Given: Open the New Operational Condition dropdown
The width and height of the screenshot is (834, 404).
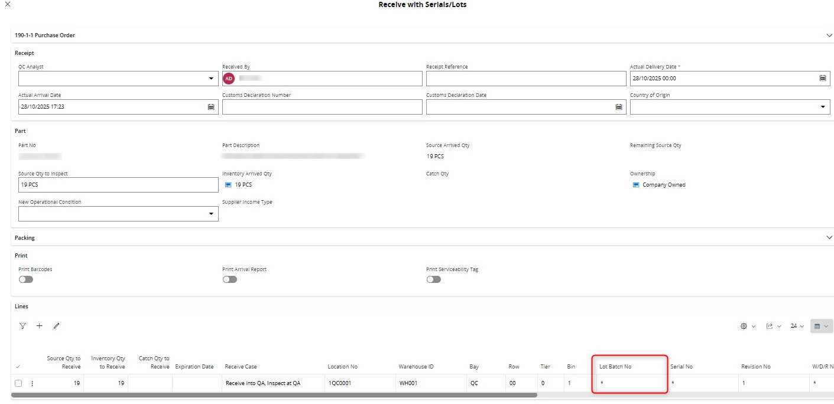Looking at the screenshot, I should 212,214.
